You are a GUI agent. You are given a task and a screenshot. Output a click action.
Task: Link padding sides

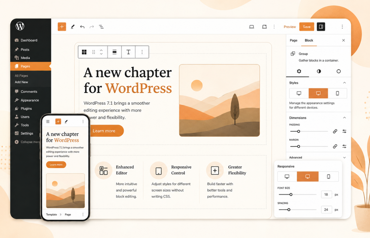coord(335,131)
